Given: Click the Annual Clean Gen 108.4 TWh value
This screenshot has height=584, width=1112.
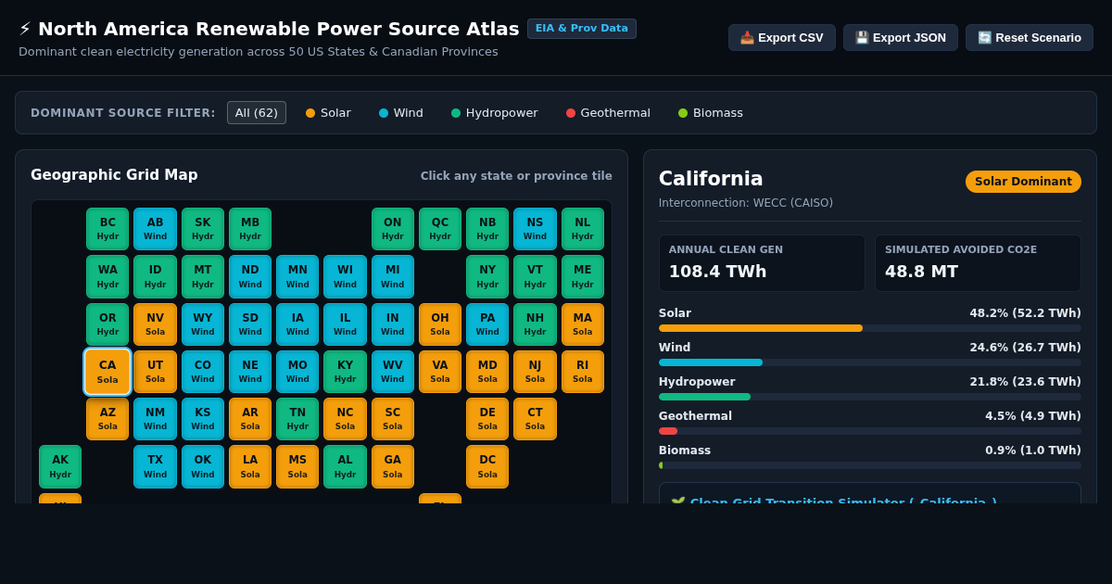Looking at the screenshot, I should click(x=718, y=272).
